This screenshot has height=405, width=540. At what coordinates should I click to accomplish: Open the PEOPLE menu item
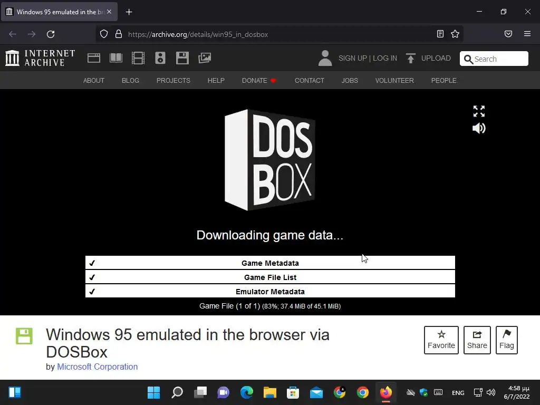coord(444,81)
